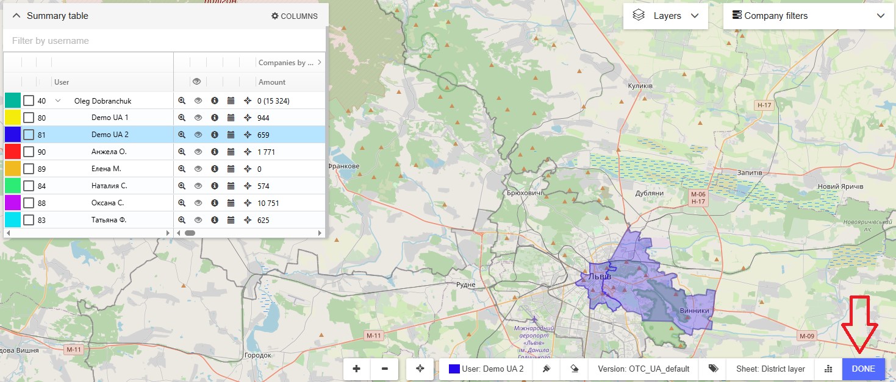Expand the Company filters dropdown

click(808, 16)
